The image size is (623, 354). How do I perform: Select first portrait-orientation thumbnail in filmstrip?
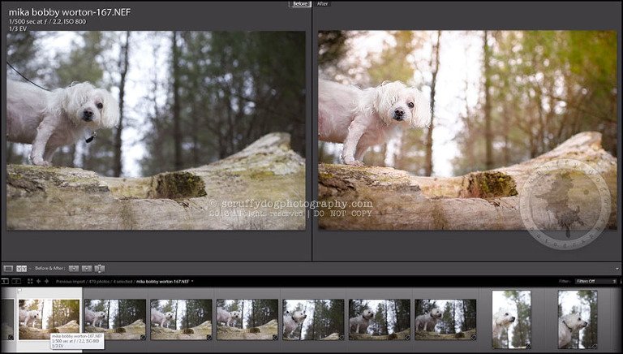click(511, 319)
